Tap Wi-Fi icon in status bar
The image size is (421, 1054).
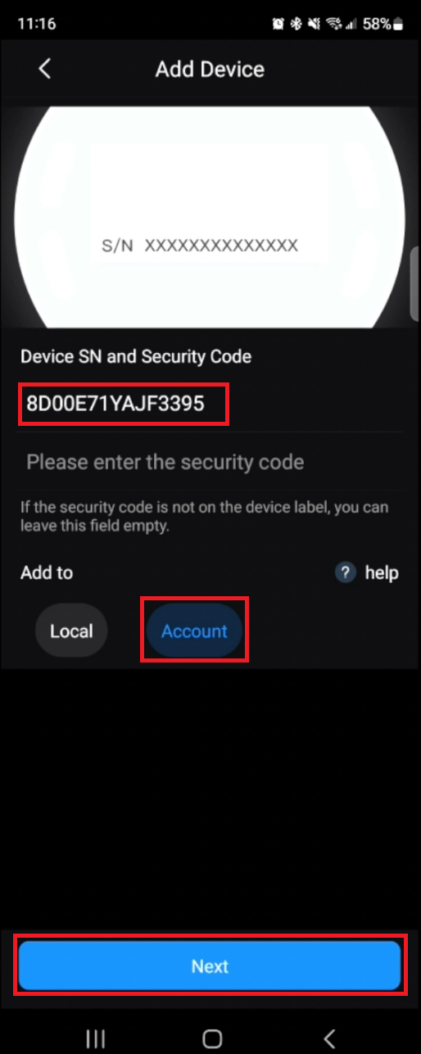click(332, 24)
